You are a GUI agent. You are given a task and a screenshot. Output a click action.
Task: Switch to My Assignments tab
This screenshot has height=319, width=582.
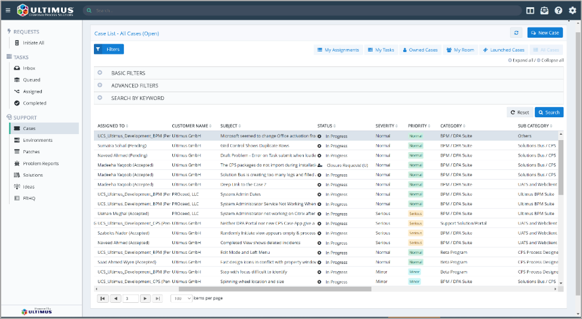338,50
